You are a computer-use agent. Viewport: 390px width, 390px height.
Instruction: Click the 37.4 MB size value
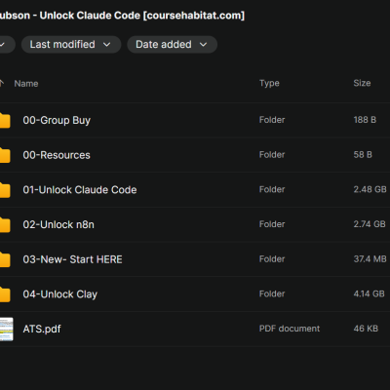coord(370,259)
